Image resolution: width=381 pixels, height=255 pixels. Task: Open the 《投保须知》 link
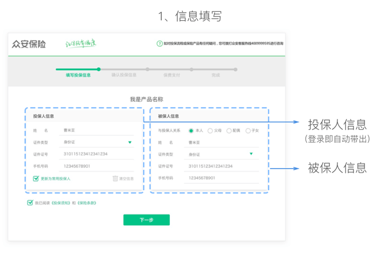60,203
